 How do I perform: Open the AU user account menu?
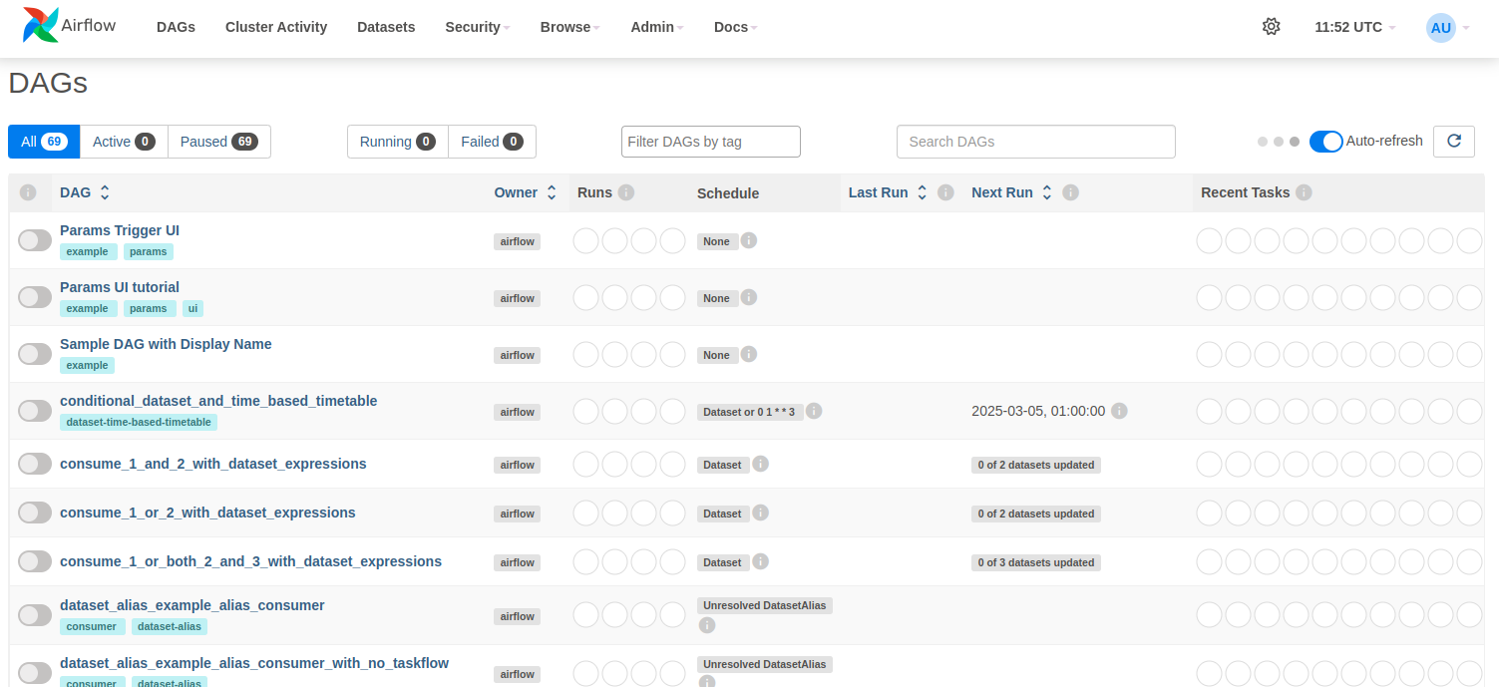coord(1447,28)
